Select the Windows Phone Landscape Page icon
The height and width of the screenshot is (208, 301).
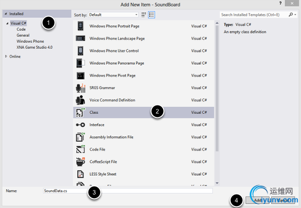(80, 38)
